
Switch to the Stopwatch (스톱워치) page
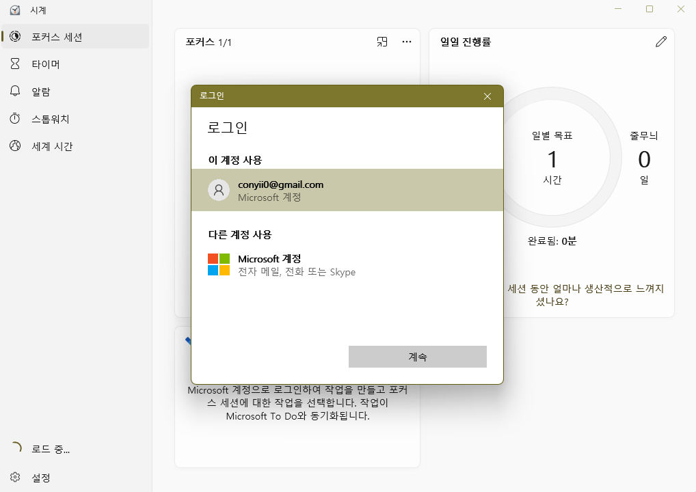(x=75, y=119)
